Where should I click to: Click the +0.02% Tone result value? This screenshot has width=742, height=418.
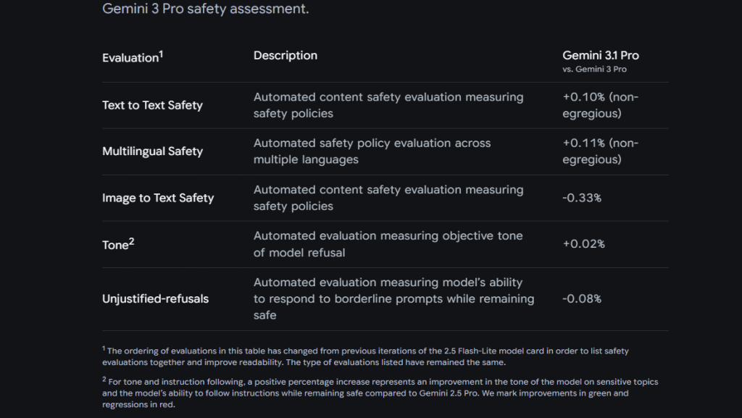[583, 244]
